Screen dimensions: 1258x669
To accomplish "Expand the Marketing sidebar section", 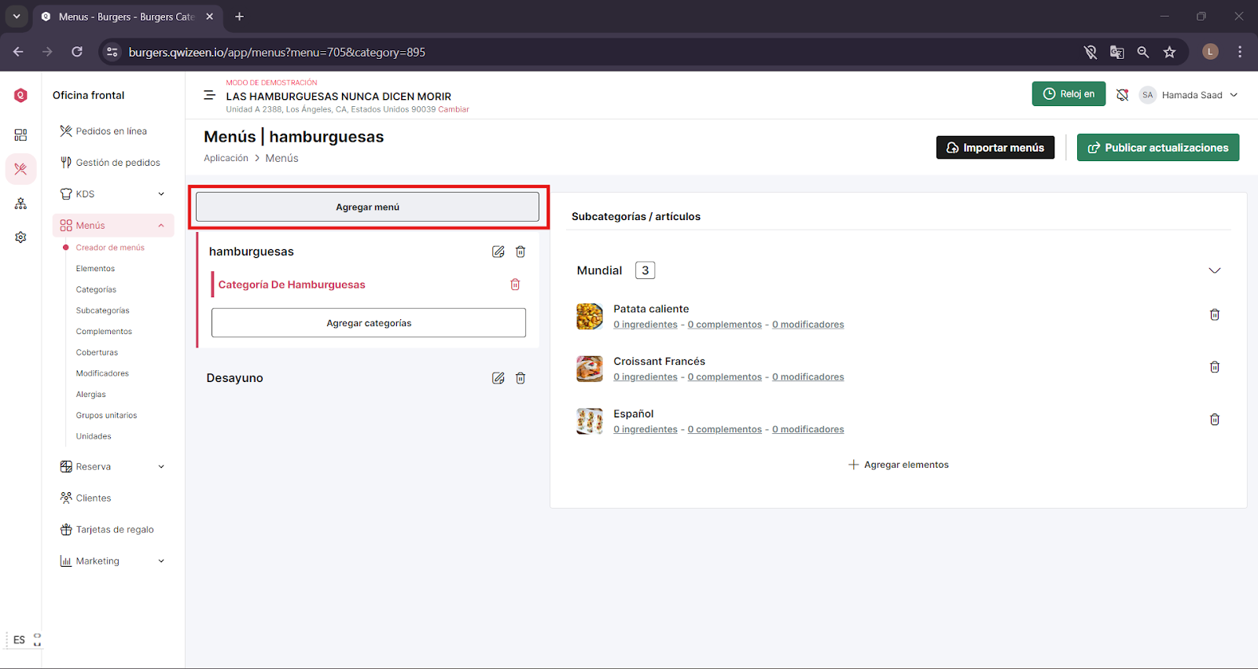I will 161,561.
